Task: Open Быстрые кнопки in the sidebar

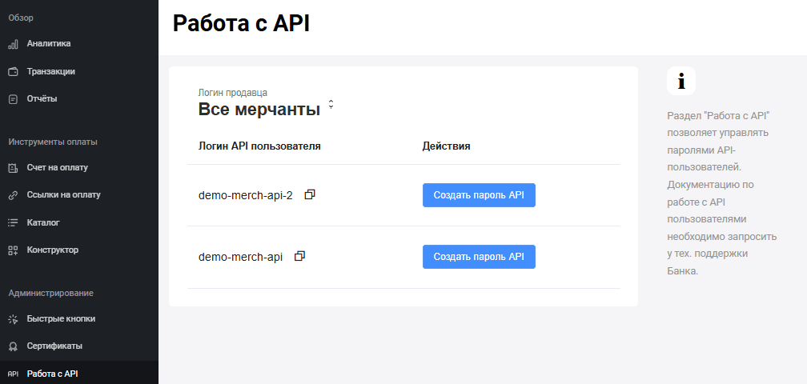Action: coord(60,318)
